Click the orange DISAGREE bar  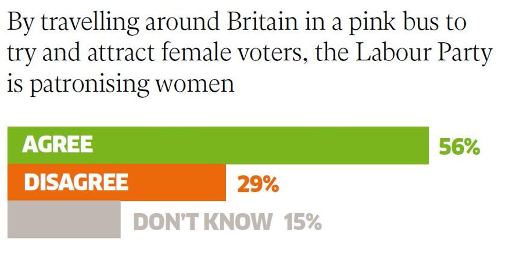(116, 182)
